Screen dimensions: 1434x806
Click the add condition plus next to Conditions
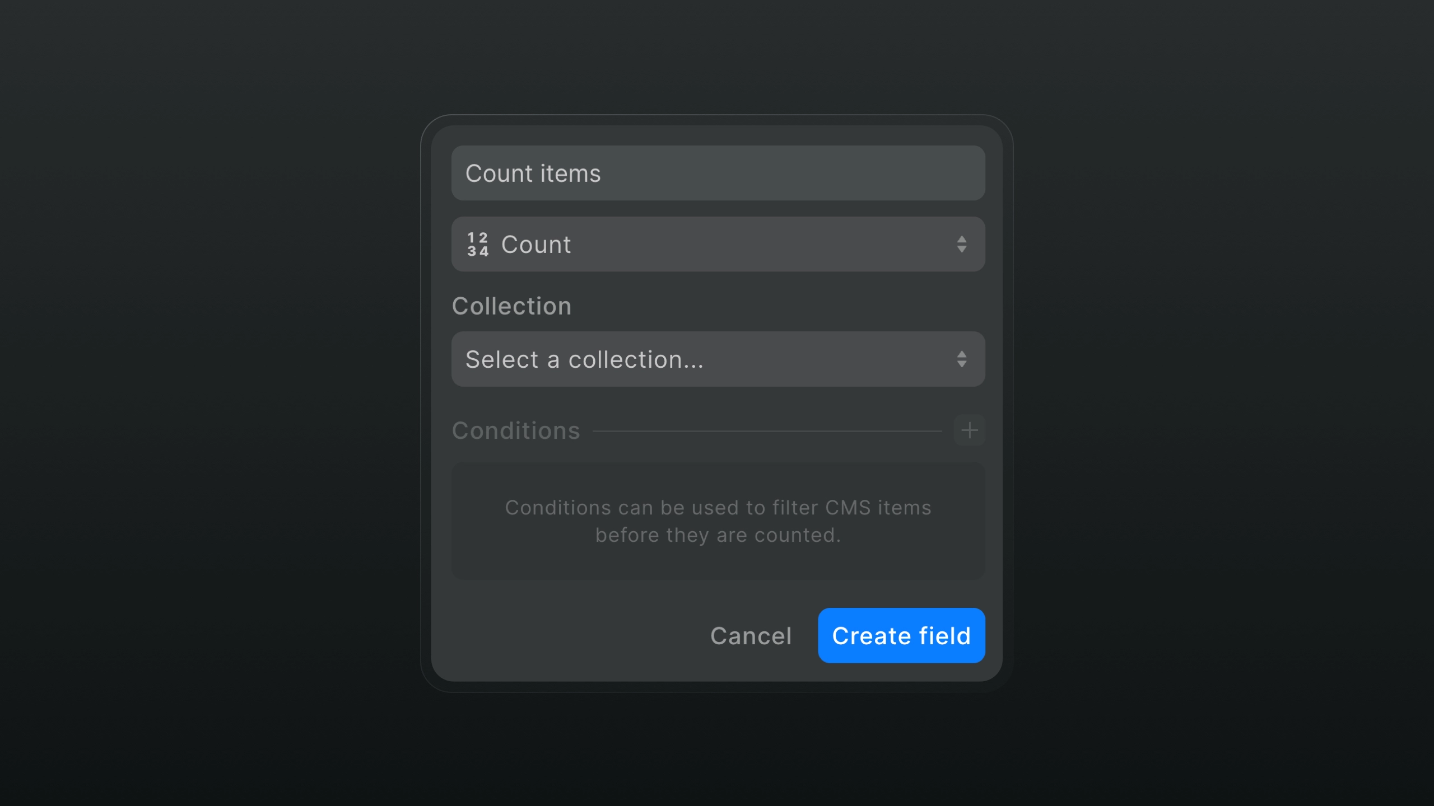click(x=969, y=430)
